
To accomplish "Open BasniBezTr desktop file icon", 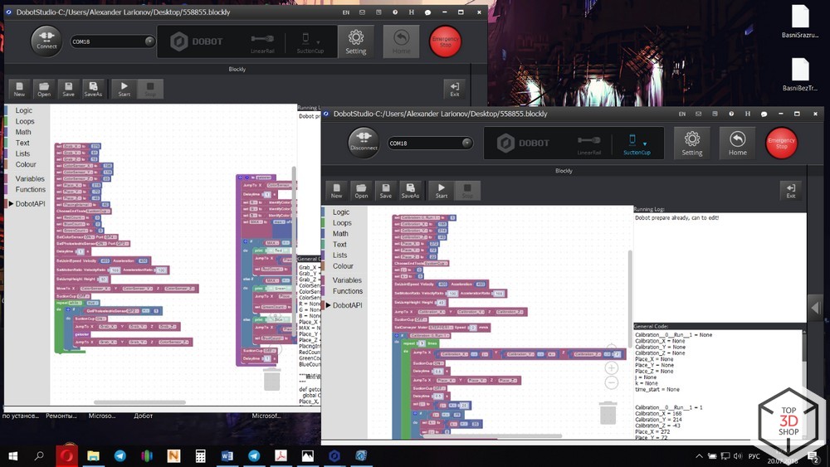I will pos(800,75).
